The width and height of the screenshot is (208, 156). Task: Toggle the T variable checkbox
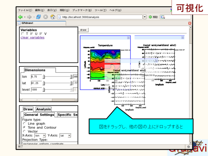pos(23,34)
